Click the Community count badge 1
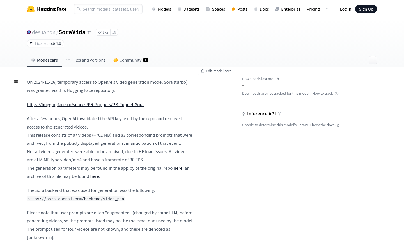 coord(146,60)
